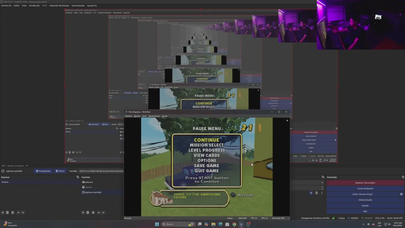The width and height of the screenshot is (405, 228).
Task: Expand the Ajustar a la ventana zoom dropdown
Action: click(27, 166)
